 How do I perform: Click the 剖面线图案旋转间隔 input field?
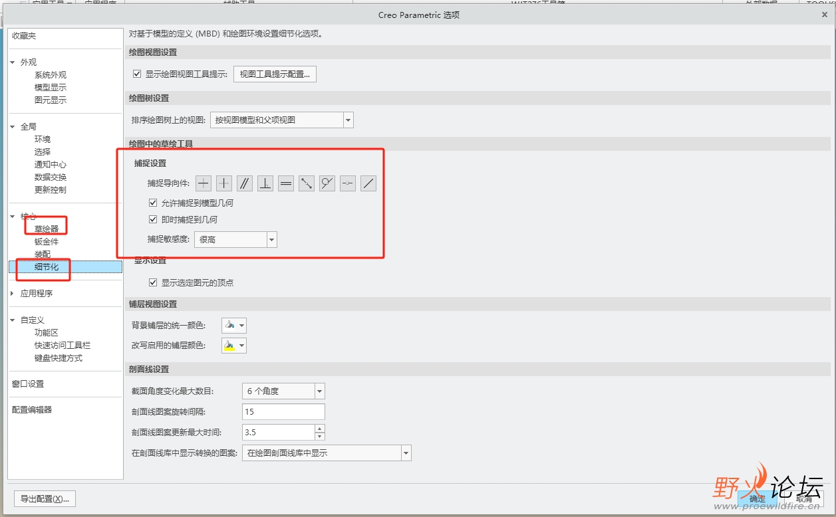pyautogui.click(x=283, y=412)
